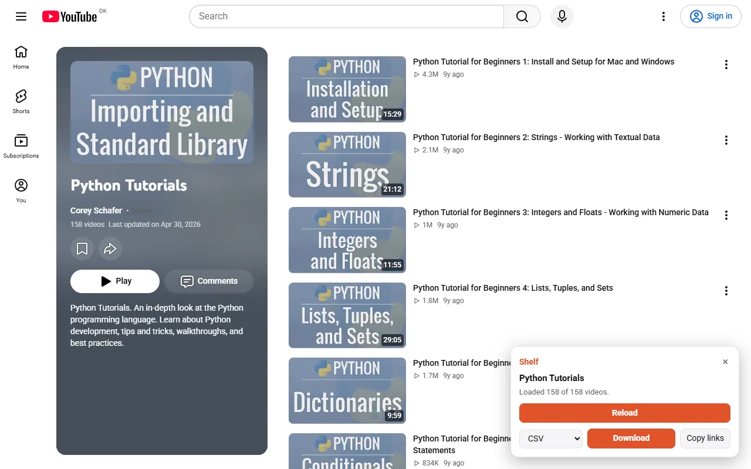This screenshot has width=751, height=469.
Task: Open the hamburger guide menu
Action: 21,16
